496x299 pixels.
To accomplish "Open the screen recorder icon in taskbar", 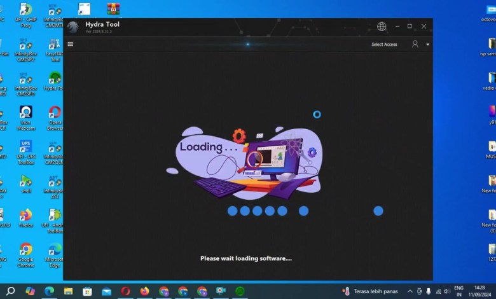I will click(221, 291).
